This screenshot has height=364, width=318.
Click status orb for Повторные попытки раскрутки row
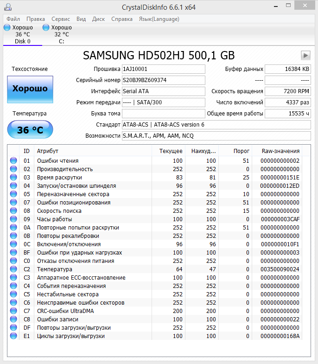tap(13, 228)
